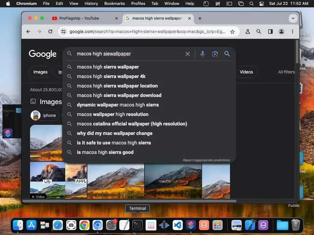Choose suggestion 'macos high sierra wallpaper 4k'

[149, 76]
